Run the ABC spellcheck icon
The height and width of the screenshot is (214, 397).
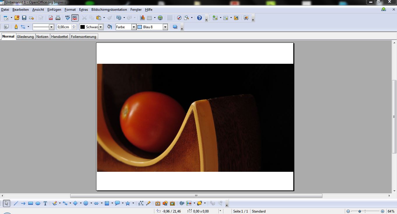pyautogui.click(x=68, y=18)
